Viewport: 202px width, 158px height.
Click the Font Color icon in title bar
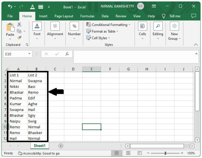[32, 7]
